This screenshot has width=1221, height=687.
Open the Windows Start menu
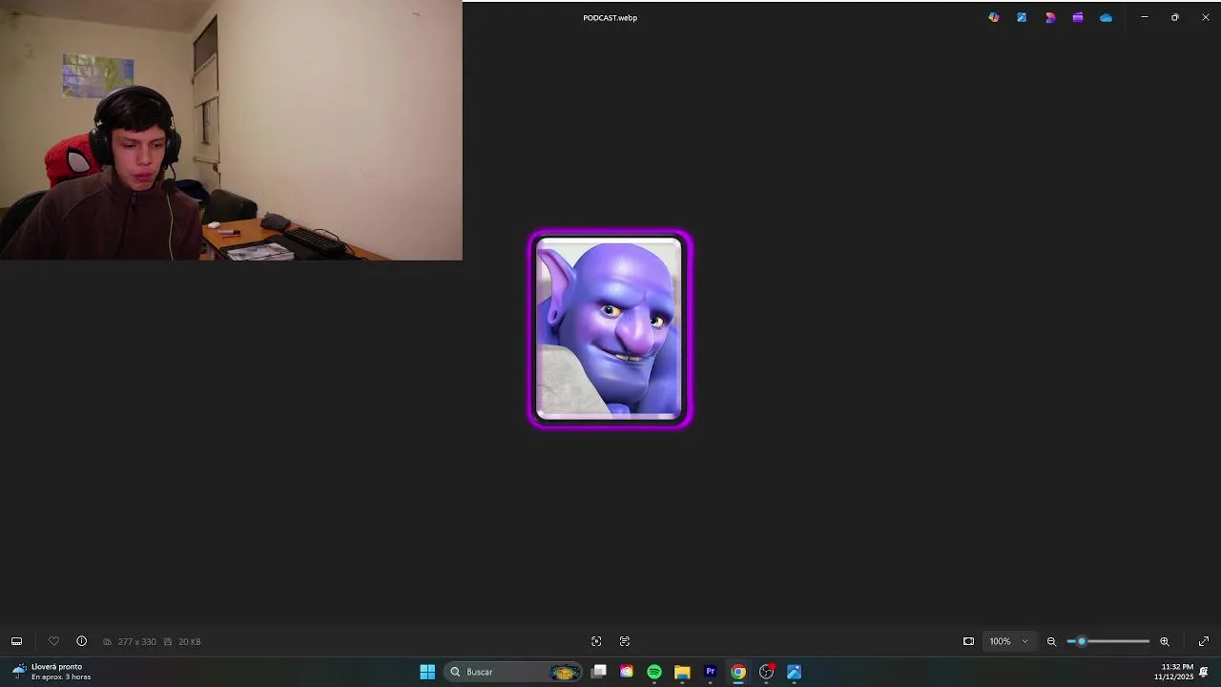click(427, 672)
